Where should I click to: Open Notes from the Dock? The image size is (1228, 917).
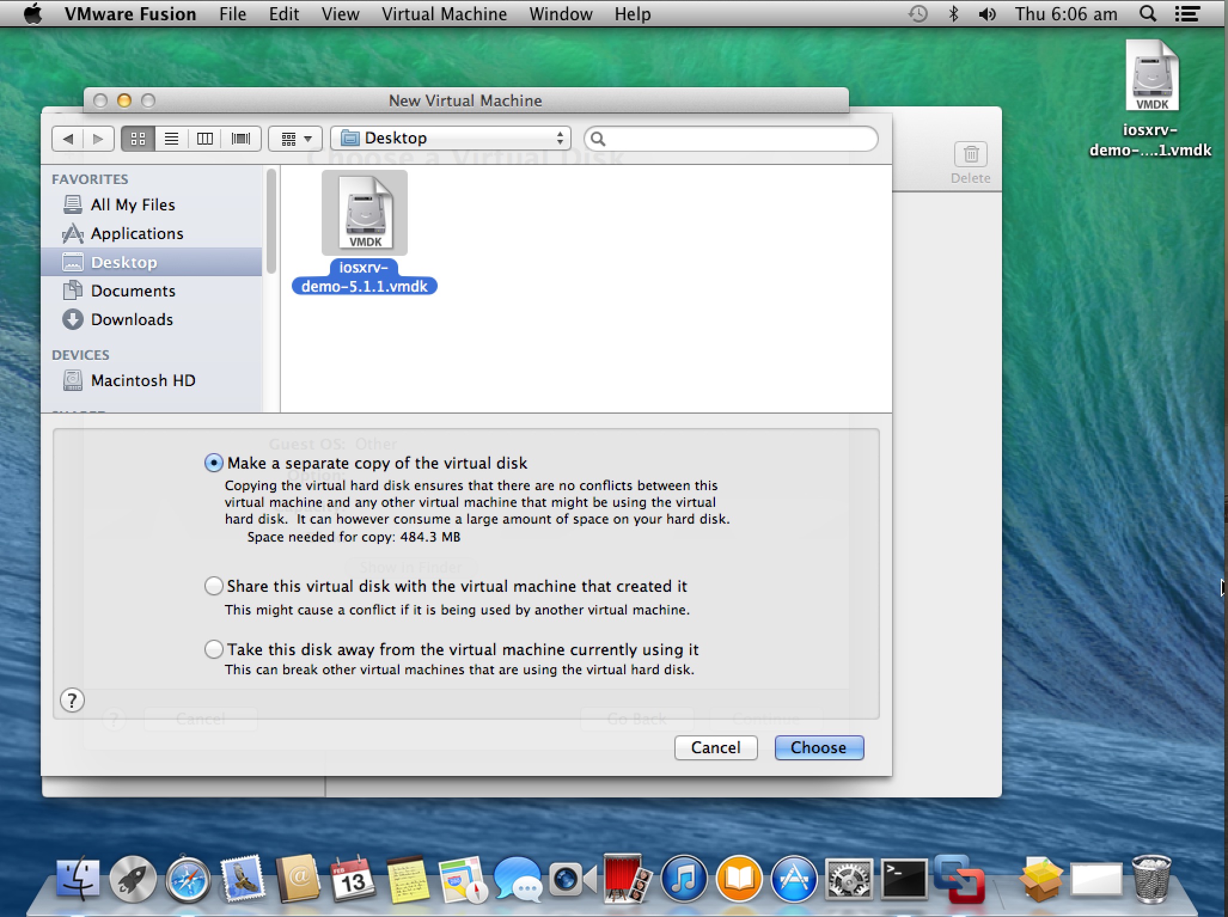(x=408, y=879)
